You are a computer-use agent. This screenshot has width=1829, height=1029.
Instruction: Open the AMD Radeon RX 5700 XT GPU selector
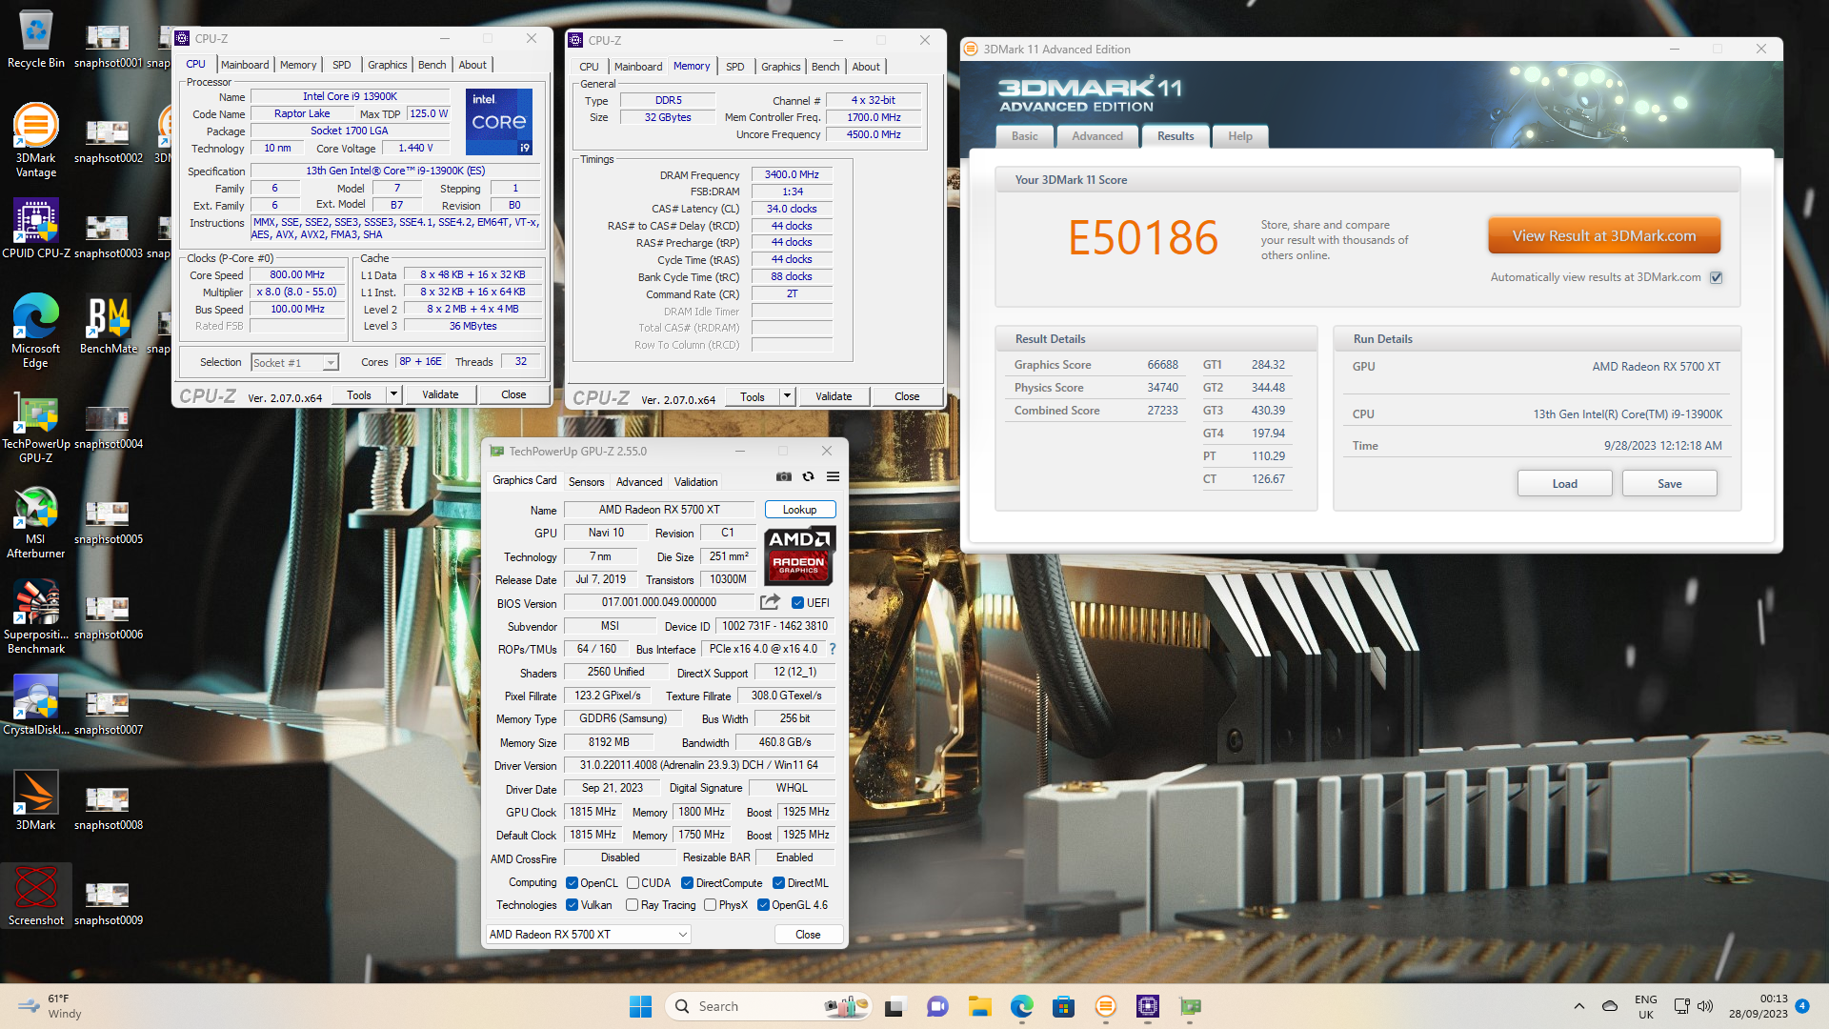pos(589,935)
